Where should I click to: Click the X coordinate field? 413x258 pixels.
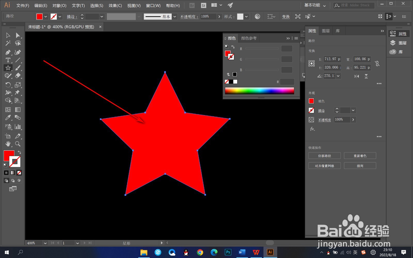pyautogui.click(x=332, y=59)
